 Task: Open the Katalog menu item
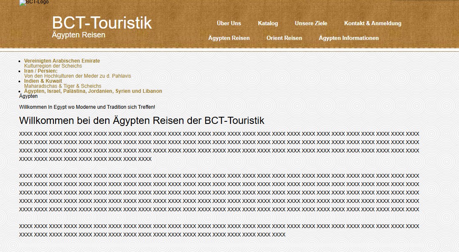tap(268, 24)
